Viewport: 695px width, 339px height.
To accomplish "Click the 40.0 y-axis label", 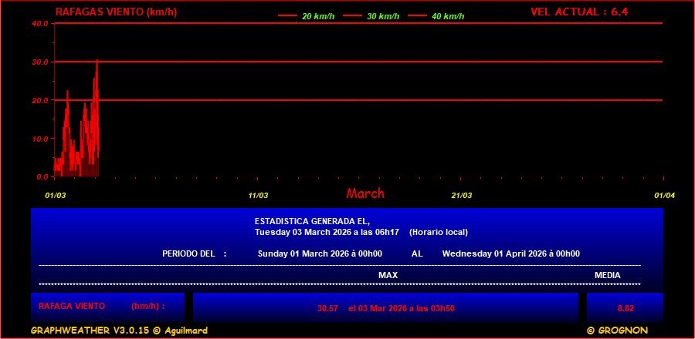I will pyautogui.click(x=40, y=23).
